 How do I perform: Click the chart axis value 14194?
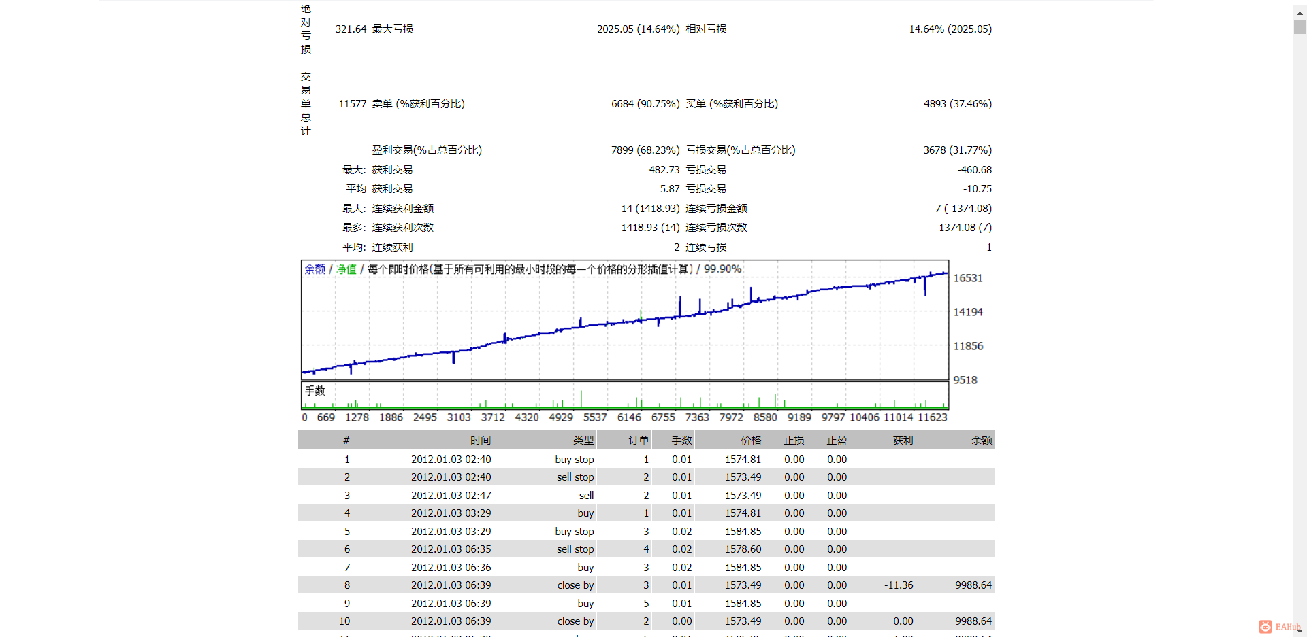(968, 312)
